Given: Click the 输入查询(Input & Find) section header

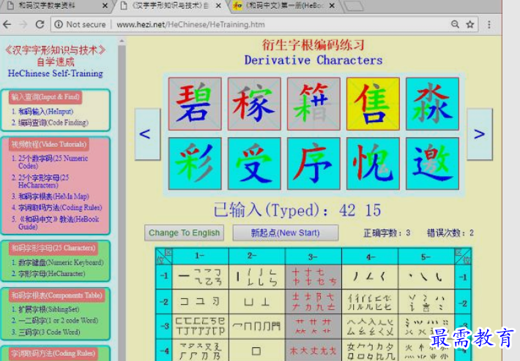Looking at the screenshot, I should [x=45, y=97].
